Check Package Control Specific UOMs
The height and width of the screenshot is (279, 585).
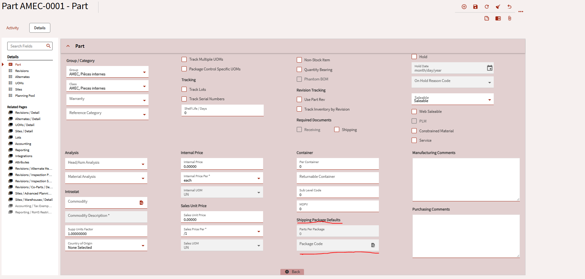pos(184,69)
